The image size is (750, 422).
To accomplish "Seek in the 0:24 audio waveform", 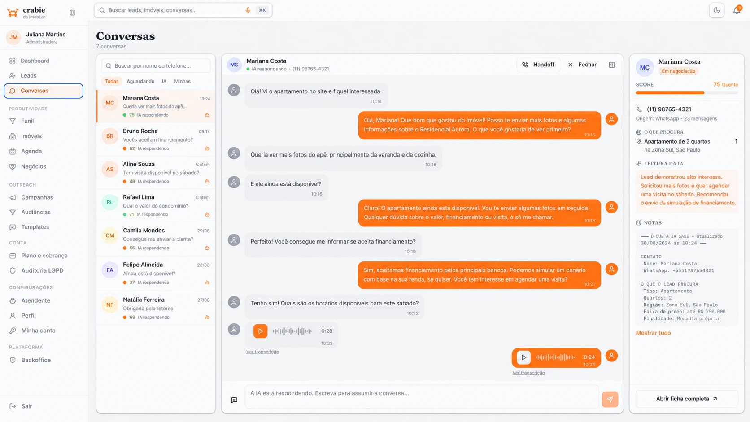I will 555,357.
